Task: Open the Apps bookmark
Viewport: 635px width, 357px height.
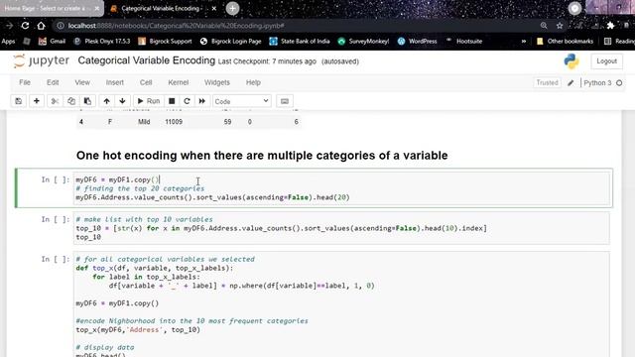Action: 8,42
